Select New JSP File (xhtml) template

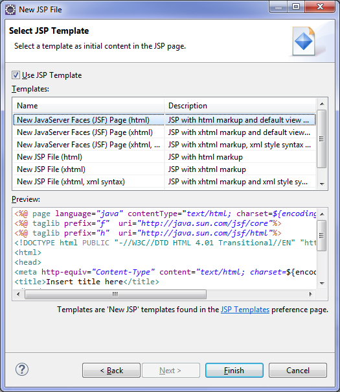(164, 169)
